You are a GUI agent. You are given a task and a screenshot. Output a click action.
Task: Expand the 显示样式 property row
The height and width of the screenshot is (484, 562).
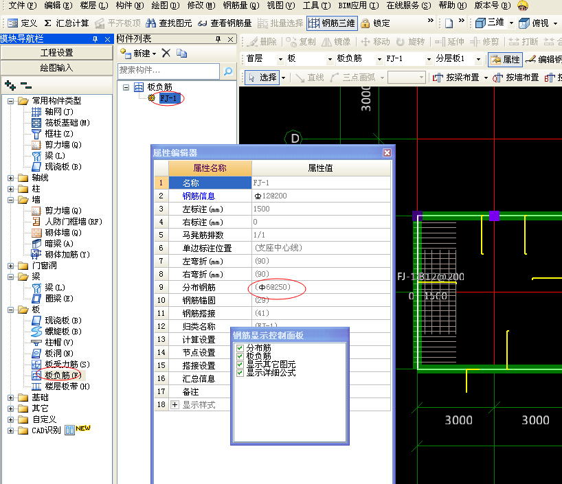coord(175,405)
